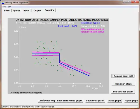Screen dimensions: 140x109
Task: Click the Make graph button
Action: click(115, 101)
